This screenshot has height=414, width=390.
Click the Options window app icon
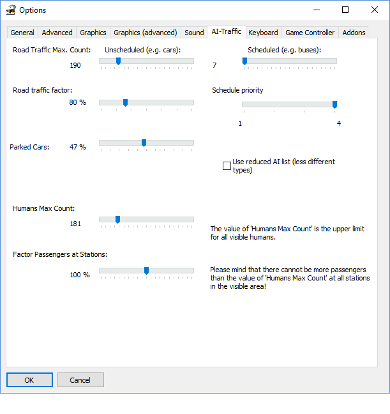[11, 10]
